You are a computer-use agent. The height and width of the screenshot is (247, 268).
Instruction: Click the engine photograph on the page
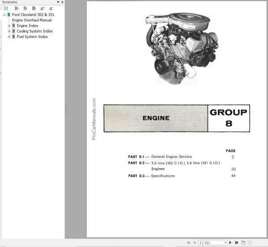tap(181, 49)
